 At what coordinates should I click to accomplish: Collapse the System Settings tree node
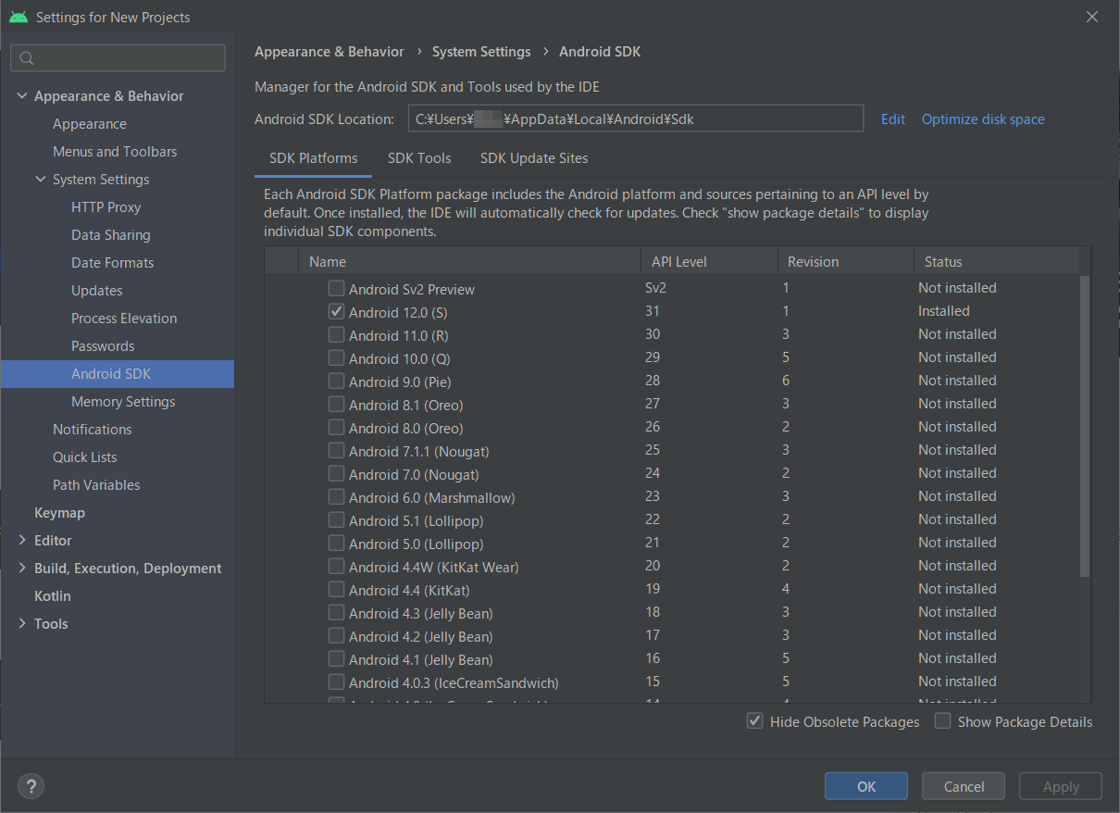(41, 180)
